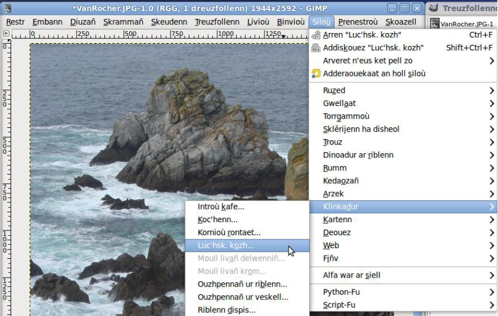The height and width of the screenshot is (316, 498).
Task: Choose Ouzhpennañ ur riblenn entry
Action: coord(243,284)
